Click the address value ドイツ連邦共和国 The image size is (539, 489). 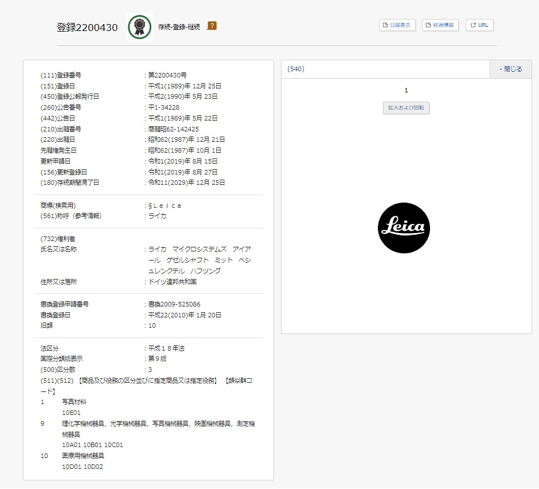(x=172, y=282)
